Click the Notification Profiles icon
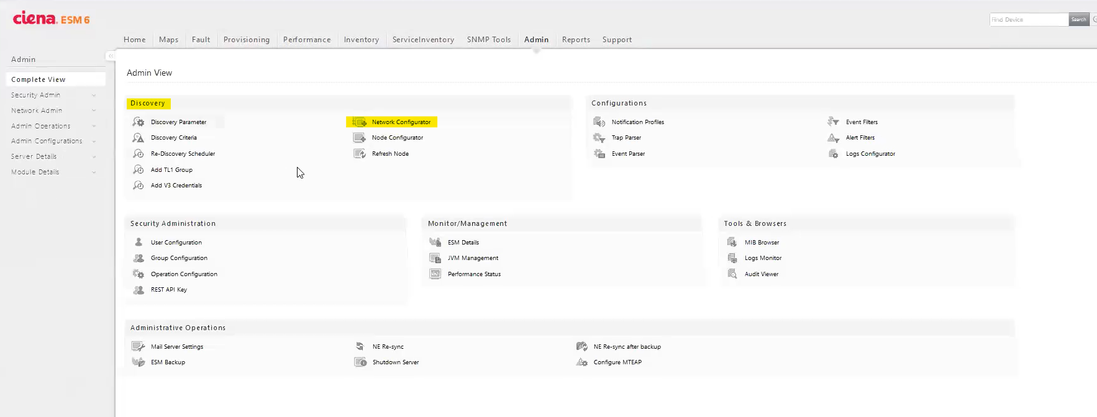 pos(599,122)
